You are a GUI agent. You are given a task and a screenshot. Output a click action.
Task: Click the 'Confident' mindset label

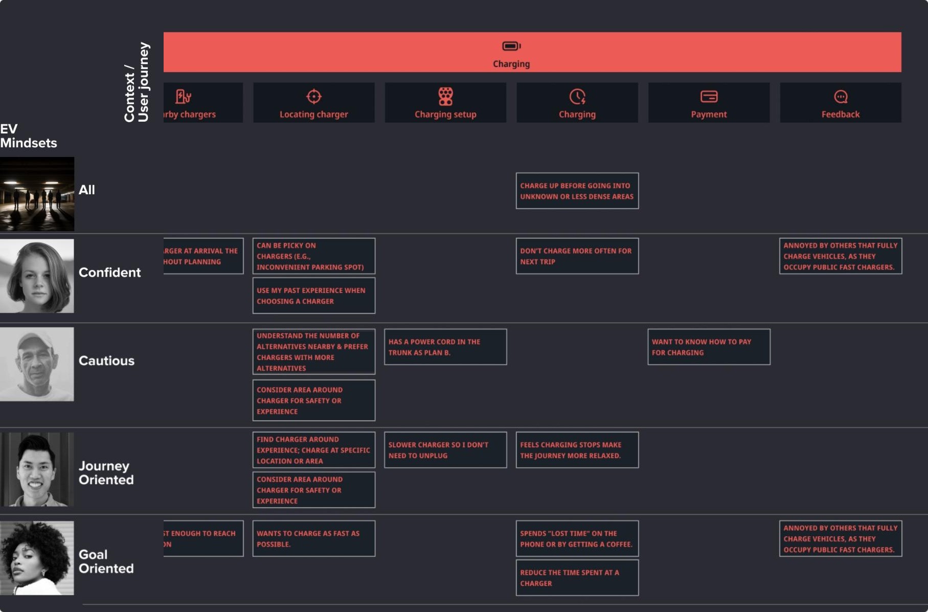(x=109, y=273)
